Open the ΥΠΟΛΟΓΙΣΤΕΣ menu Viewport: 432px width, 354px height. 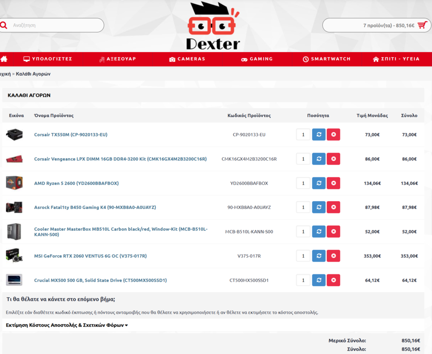pyautogui.click(x=48, y=59)
